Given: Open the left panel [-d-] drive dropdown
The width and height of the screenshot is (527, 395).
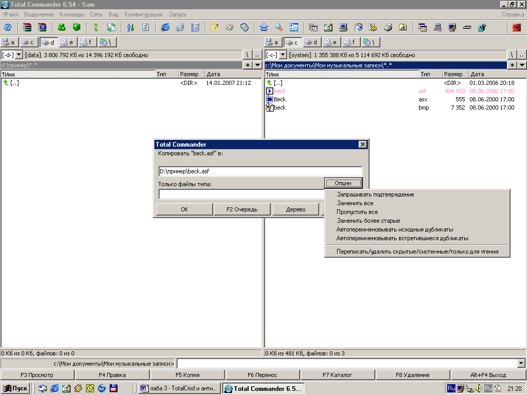Looking at the screenshot, I should [19, 55].
